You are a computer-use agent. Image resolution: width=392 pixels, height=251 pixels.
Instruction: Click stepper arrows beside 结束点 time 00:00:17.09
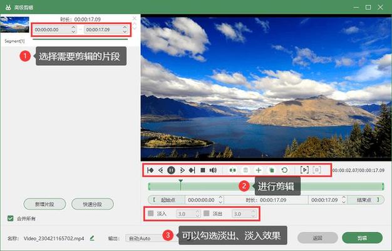[x=344, y=200]
